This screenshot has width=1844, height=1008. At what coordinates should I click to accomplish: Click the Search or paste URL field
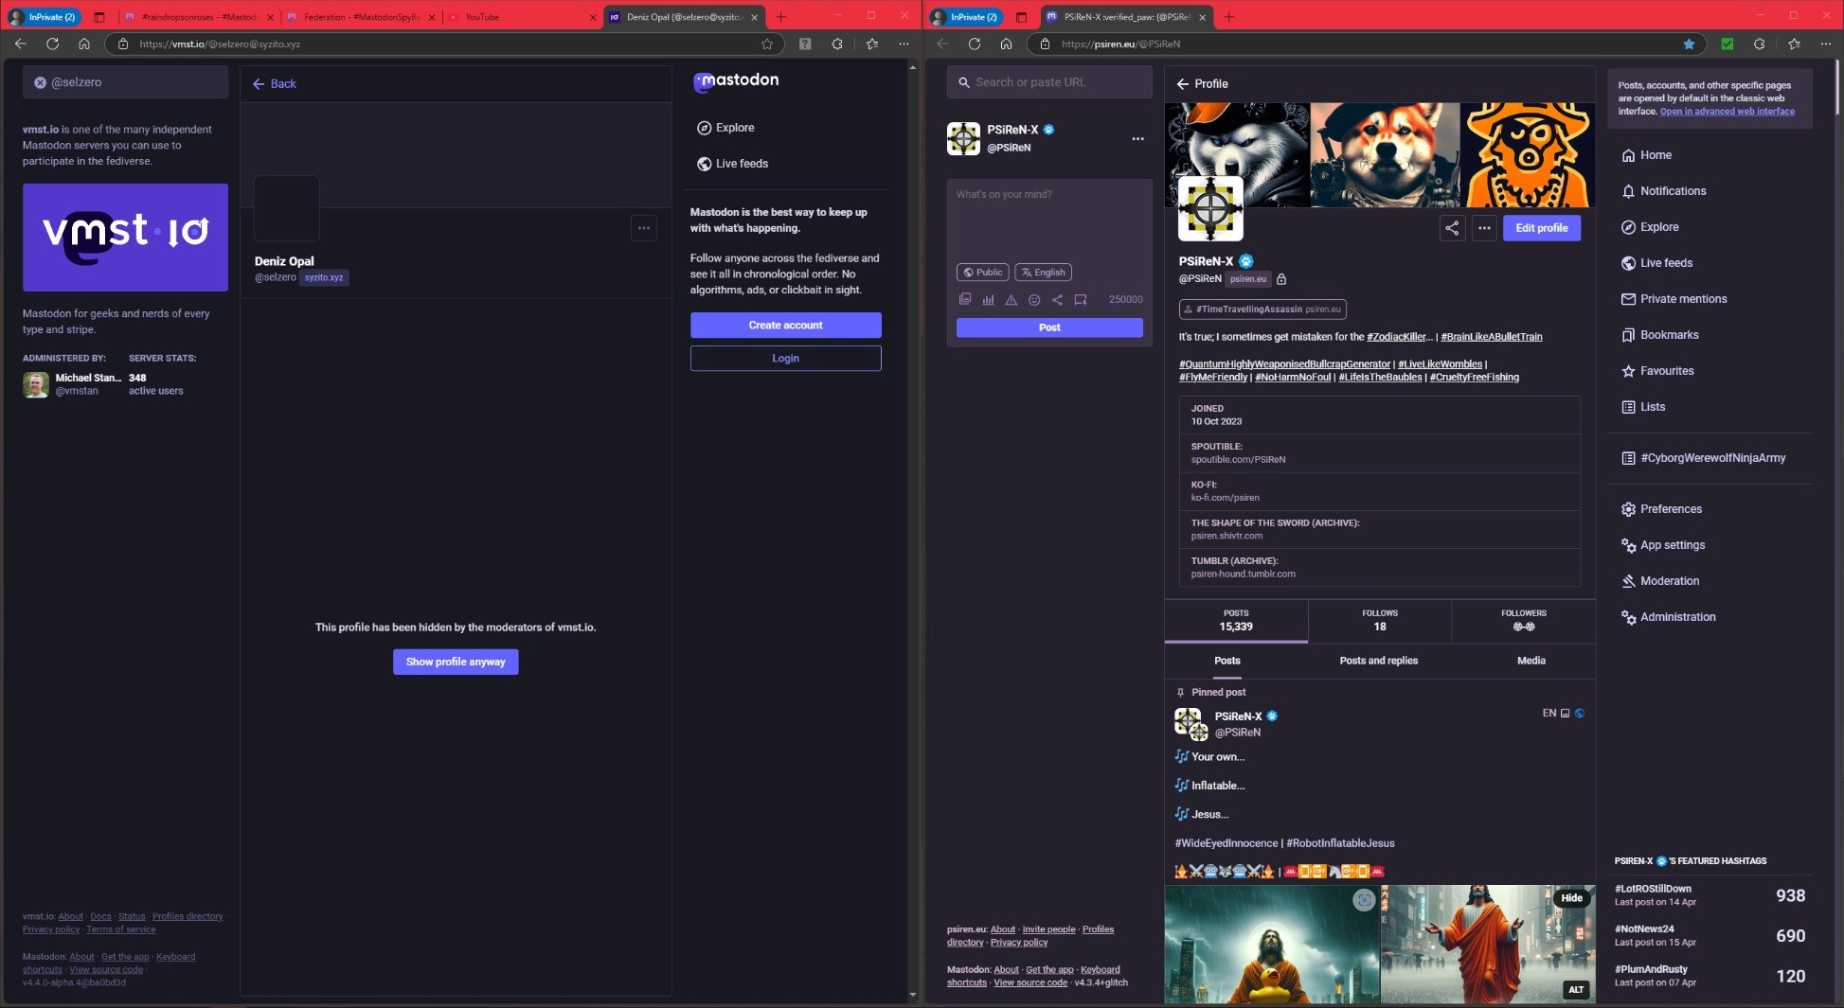click(x=1049, y=82)
